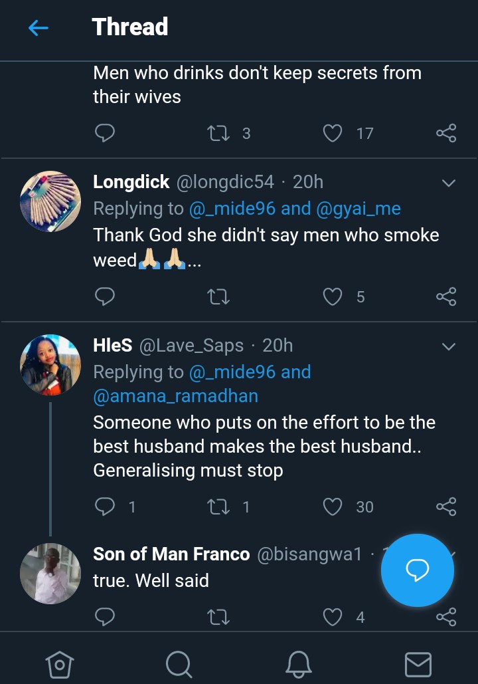Expand options chevron on Longdick's tweet
The width and height of the screenshot is (478, 684).
coord(449,183)
